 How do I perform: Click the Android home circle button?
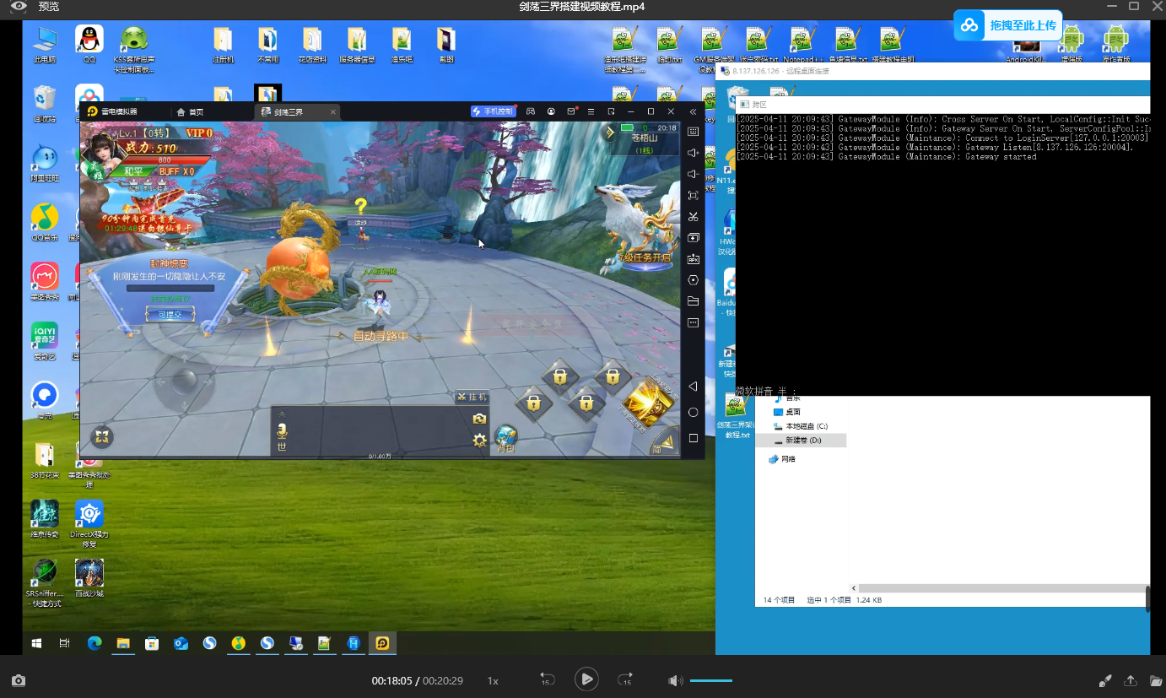(x=693, y=413)
